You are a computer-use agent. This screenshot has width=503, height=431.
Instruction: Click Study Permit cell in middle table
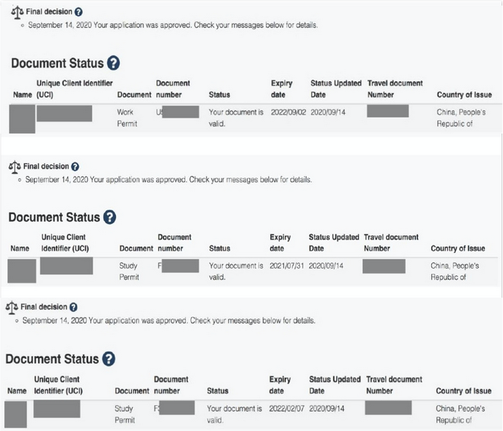pyautogui.click(x=129, y=271)
